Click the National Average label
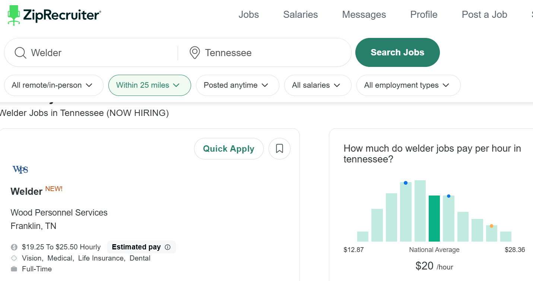 [434, 250]
